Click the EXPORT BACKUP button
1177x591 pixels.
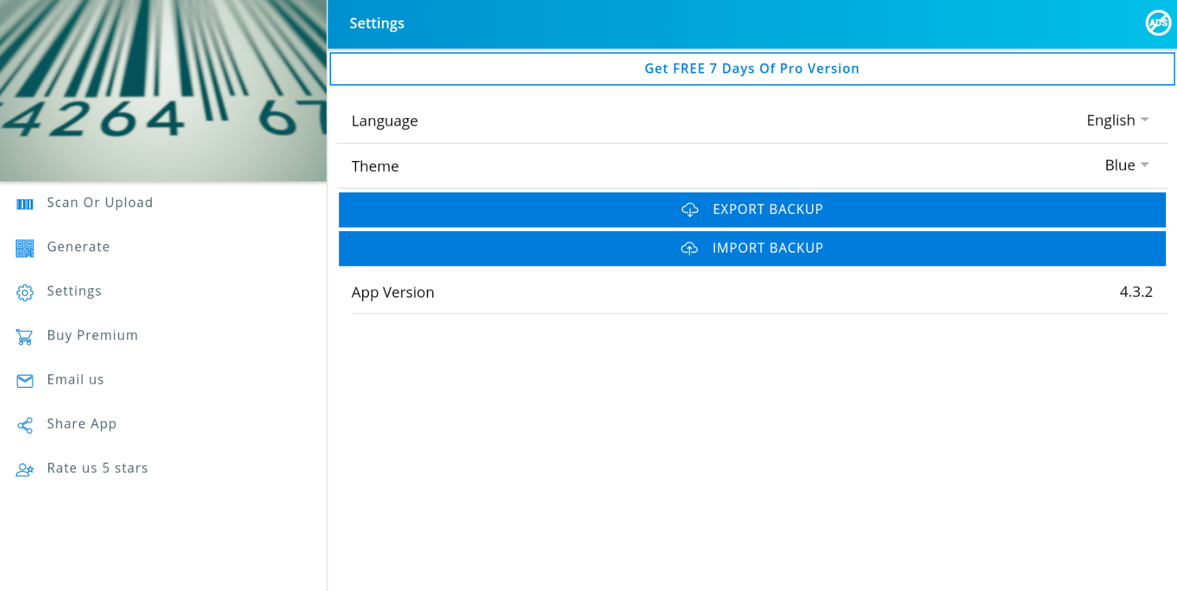click(x=752, y=210)
